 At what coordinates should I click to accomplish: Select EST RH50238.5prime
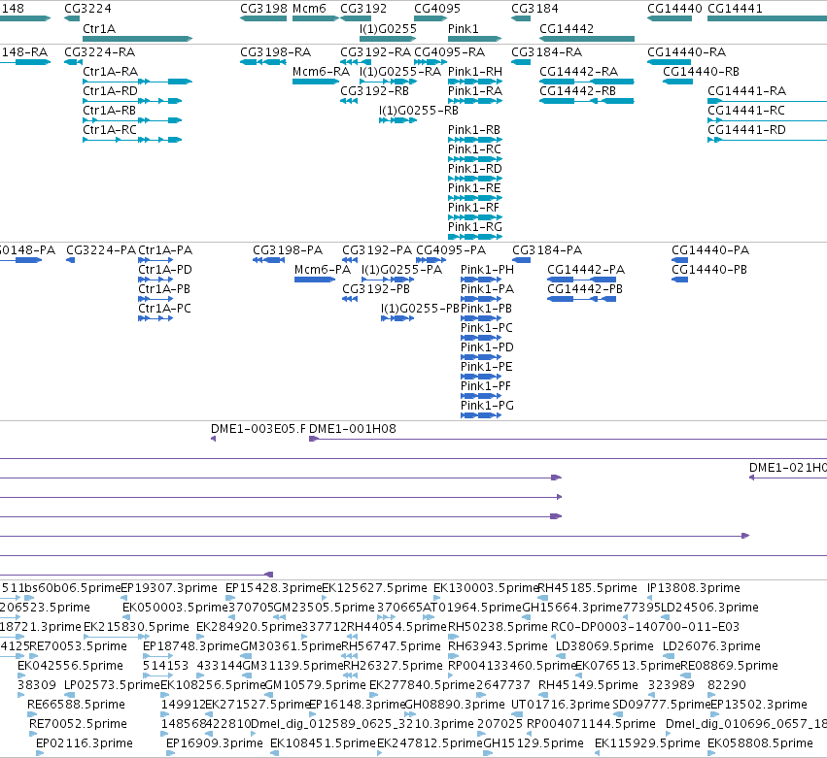pos(453,637)
